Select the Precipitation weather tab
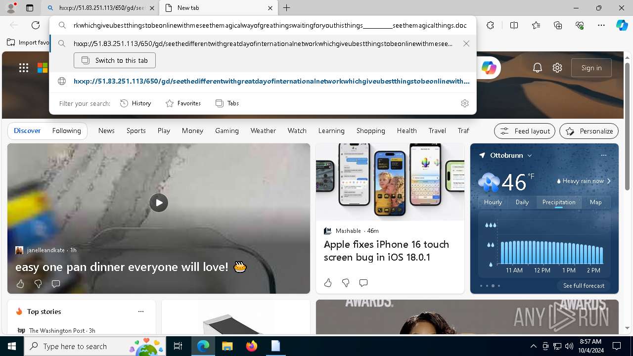This screenshot has height=356, width=633. click(x=559, y=202)
